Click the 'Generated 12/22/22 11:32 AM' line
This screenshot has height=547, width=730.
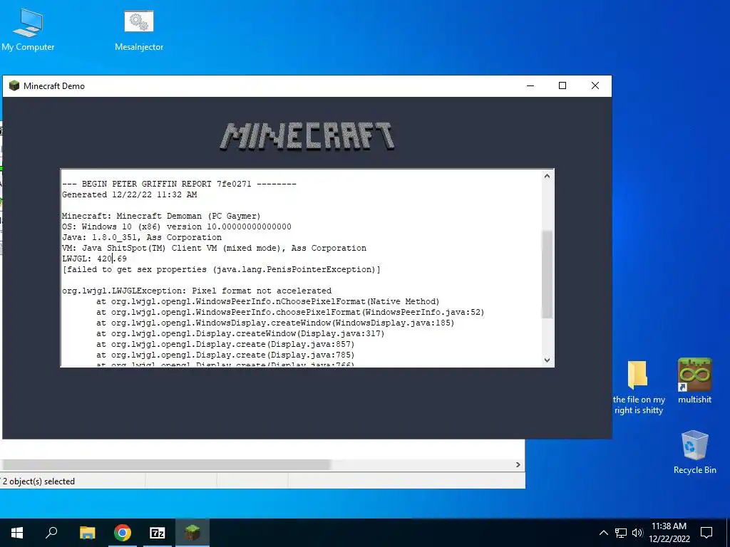130,194
